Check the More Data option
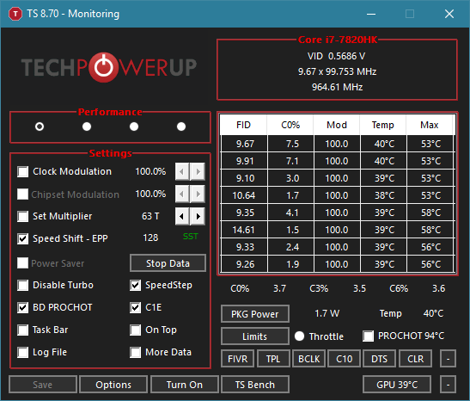 click(x=136, y=352)
